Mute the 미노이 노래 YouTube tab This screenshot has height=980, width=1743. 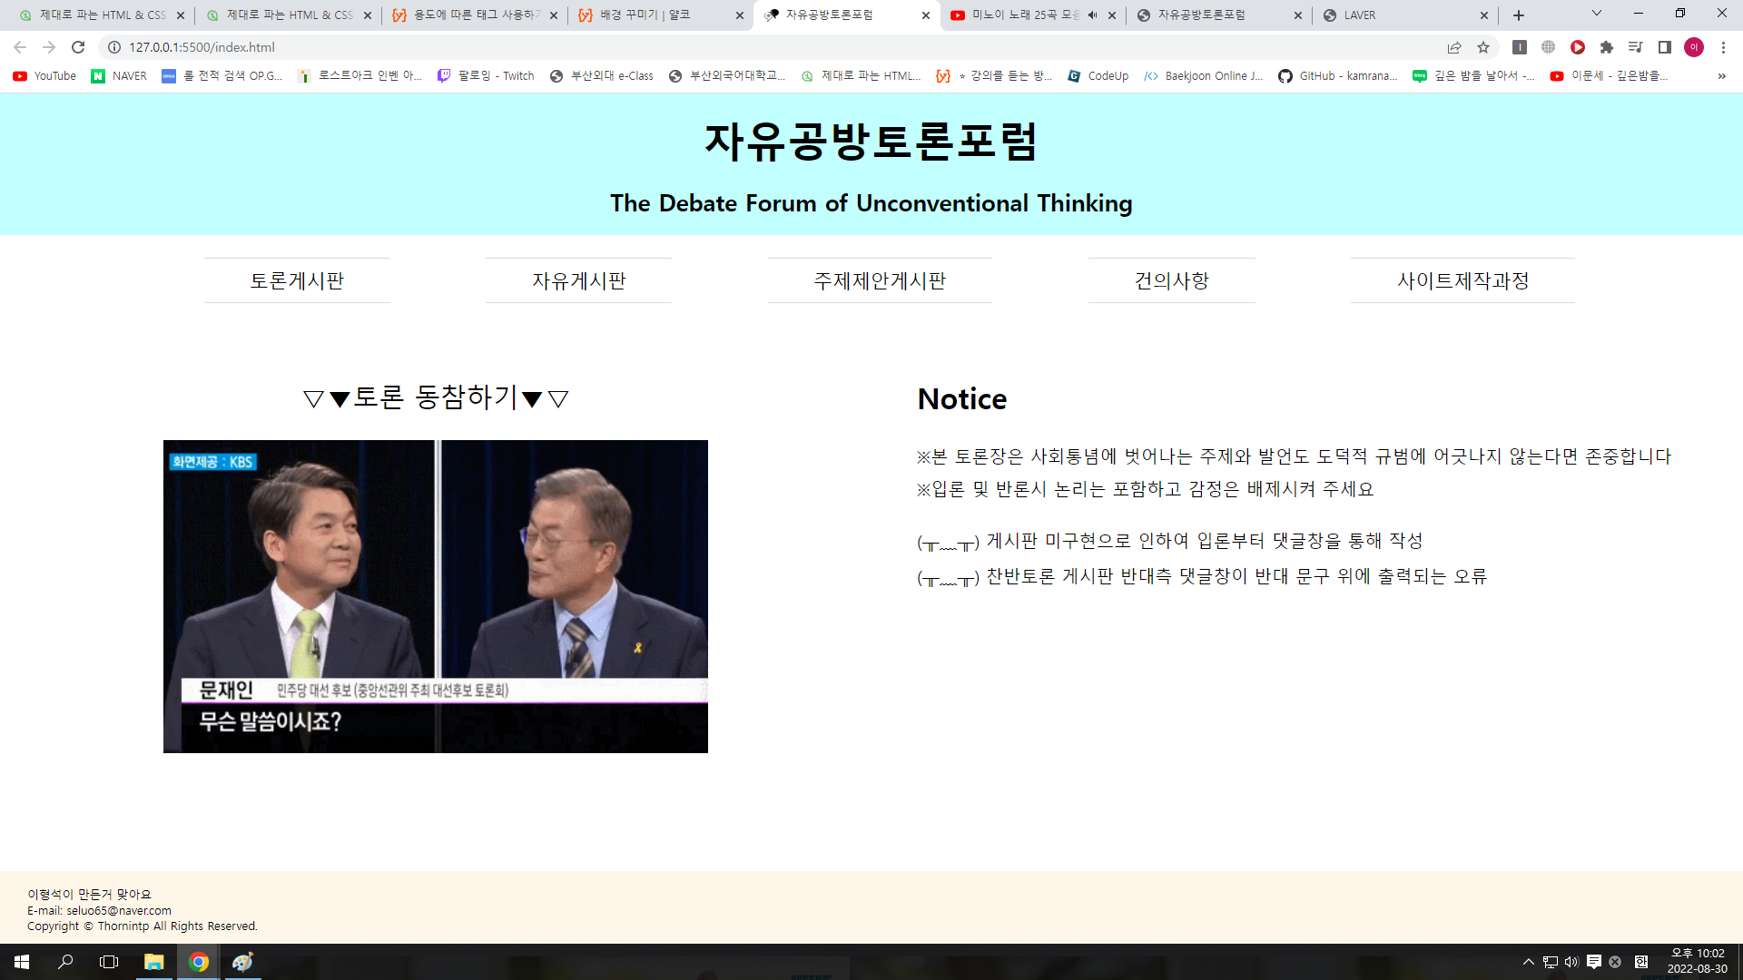[x=1092, y=15]
